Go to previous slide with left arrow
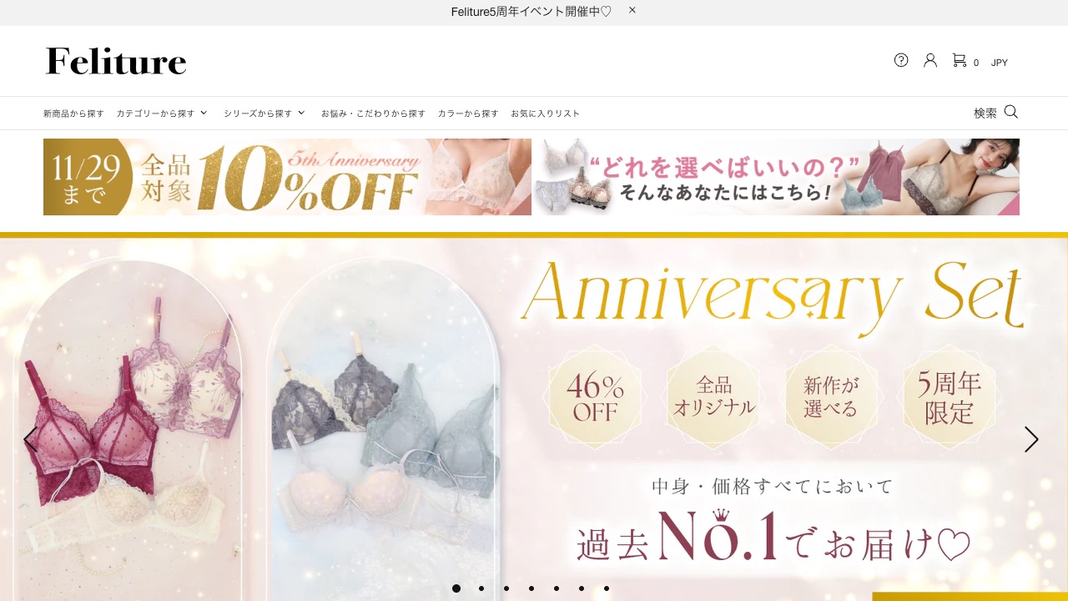1068x601 pixels. click(30, 439)
